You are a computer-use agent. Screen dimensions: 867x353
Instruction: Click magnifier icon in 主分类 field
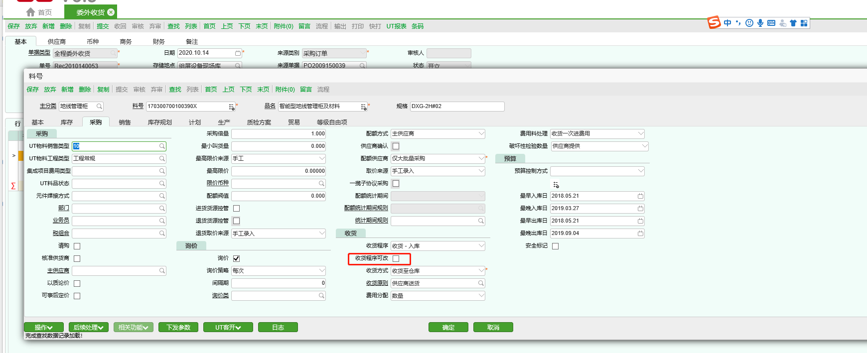pos(99,107)
